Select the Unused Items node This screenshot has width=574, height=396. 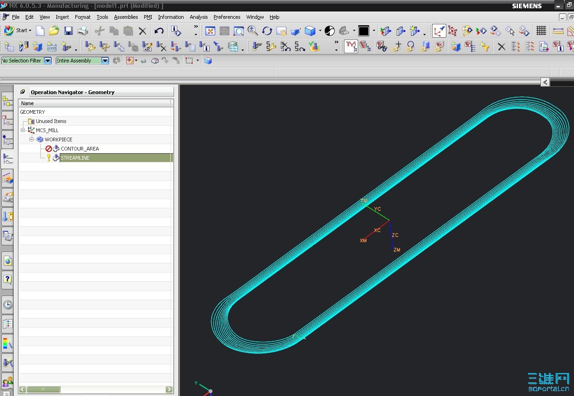pos(51,121)
